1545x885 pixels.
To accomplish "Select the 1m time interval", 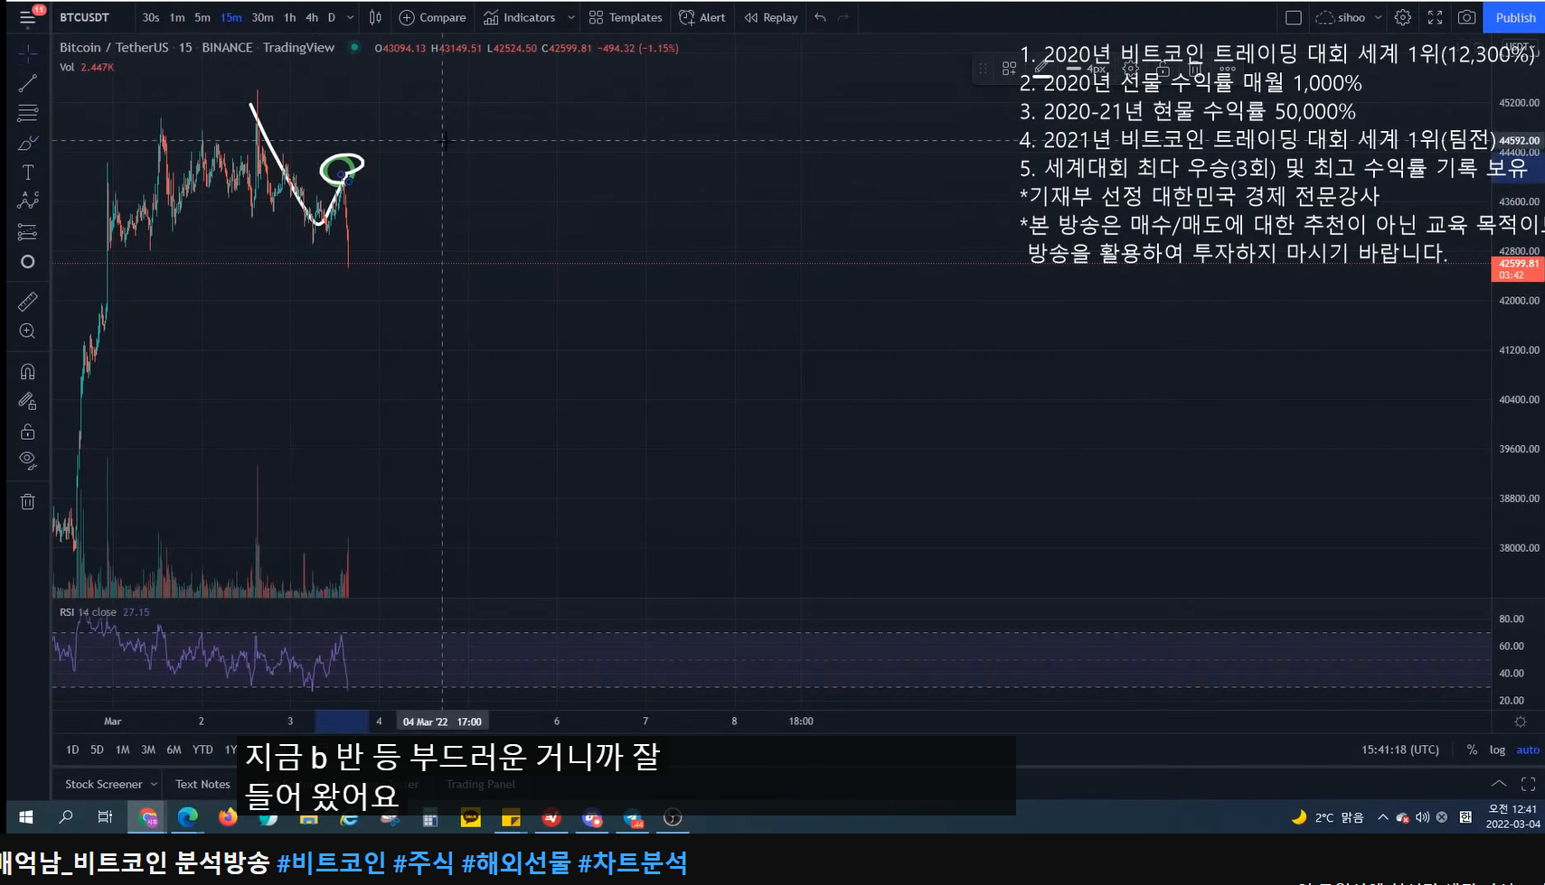I will pos(177,17).
